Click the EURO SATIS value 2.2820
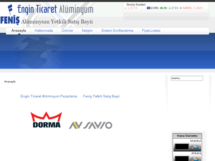Image resolution: width=215 pixels, height=161 pixels. click(x=198, y=8)
